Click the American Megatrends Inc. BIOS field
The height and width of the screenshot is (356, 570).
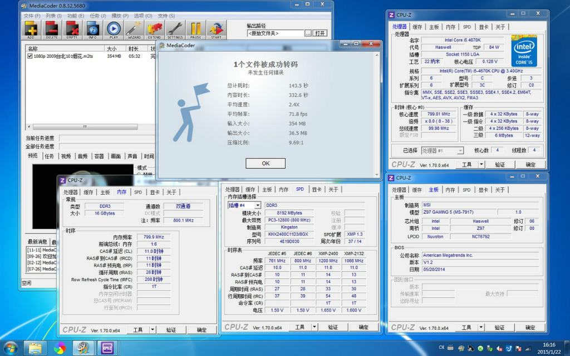[x=480, y=255]
